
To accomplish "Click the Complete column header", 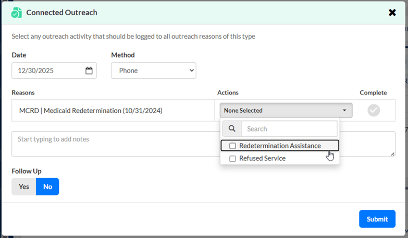I will point(373,92).
